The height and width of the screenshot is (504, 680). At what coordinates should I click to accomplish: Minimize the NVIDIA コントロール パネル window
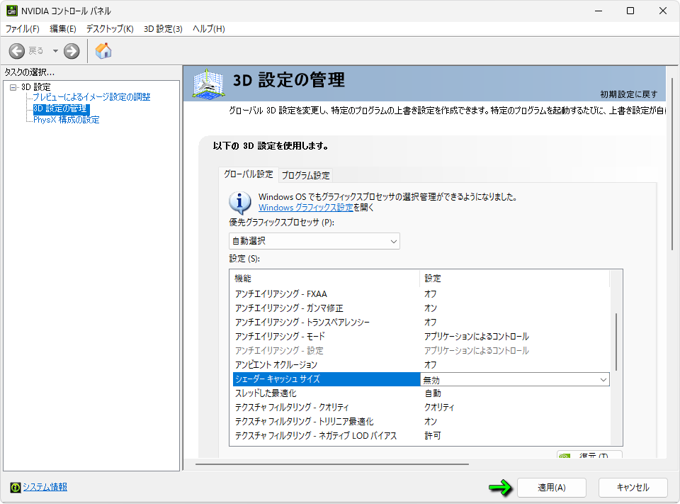click(599, 11)
